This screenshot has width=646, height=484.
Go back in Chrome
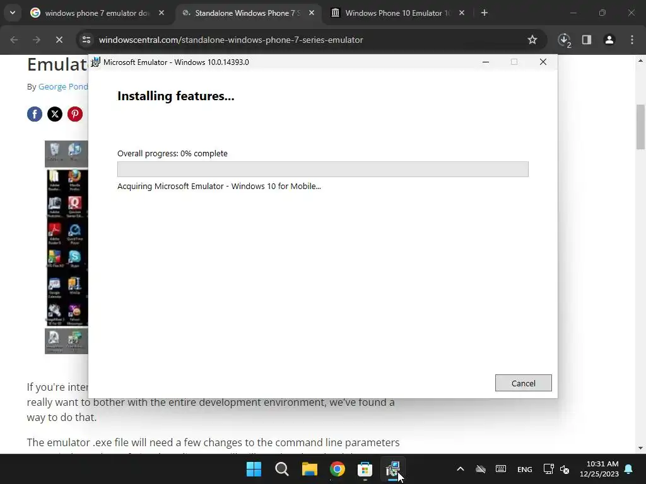click(14, 40)
